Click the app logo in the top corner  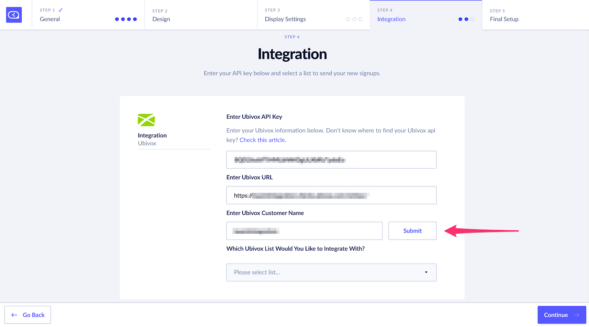pyautogui.click(x=14, y=15)
